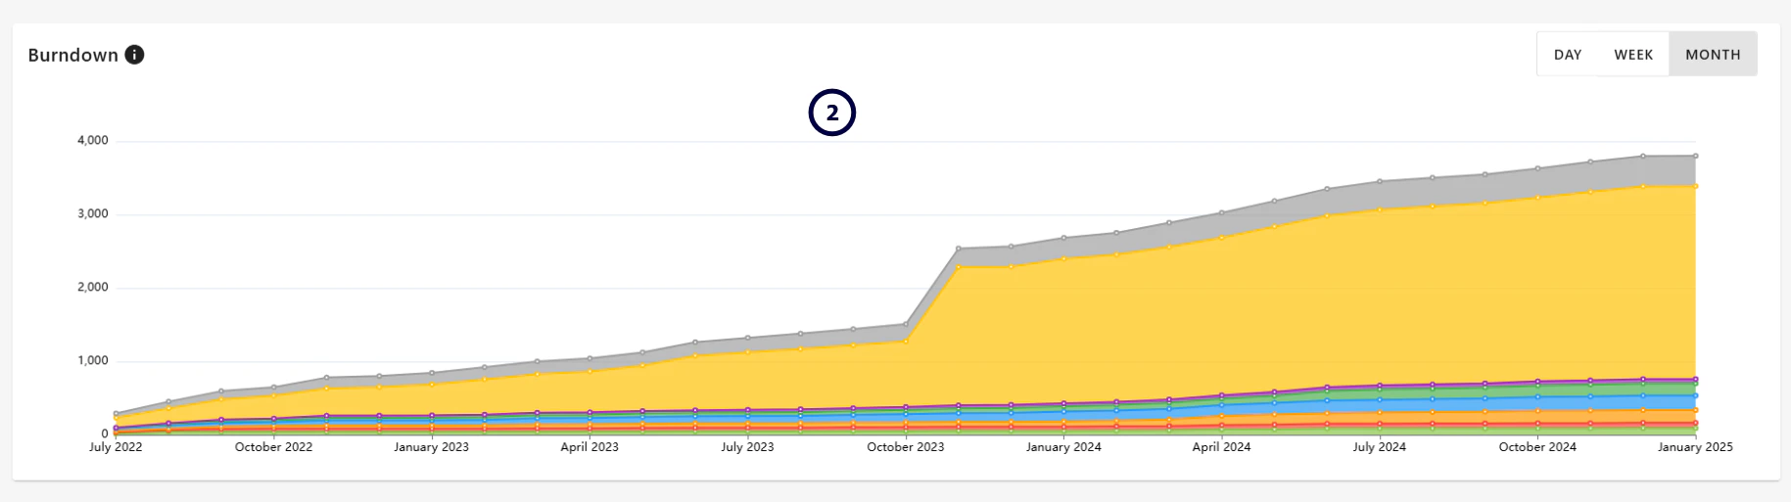Viewport: 1791px width, 502px height.
Task: Click the 2,000 y-axis value
Action: tap(92, 288)
